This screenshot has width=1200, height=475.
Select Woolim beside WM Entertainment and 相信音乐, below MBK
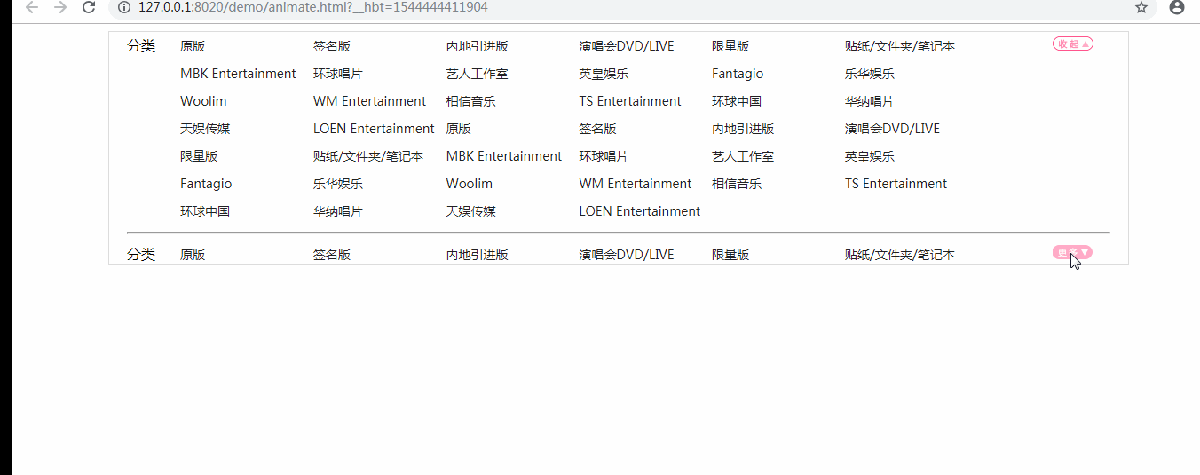point(203,101)
